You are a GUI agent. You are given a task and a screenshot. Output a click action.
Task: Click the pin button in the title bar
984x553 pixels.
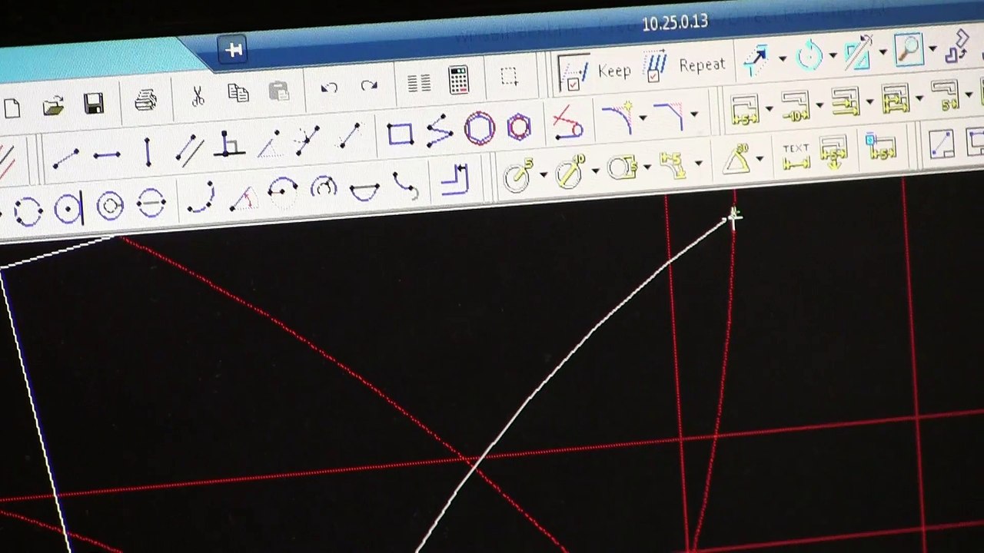[234, 51]
